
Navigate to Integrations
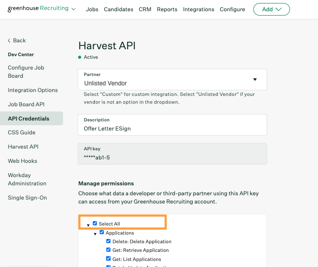click(x=198, y=10)
